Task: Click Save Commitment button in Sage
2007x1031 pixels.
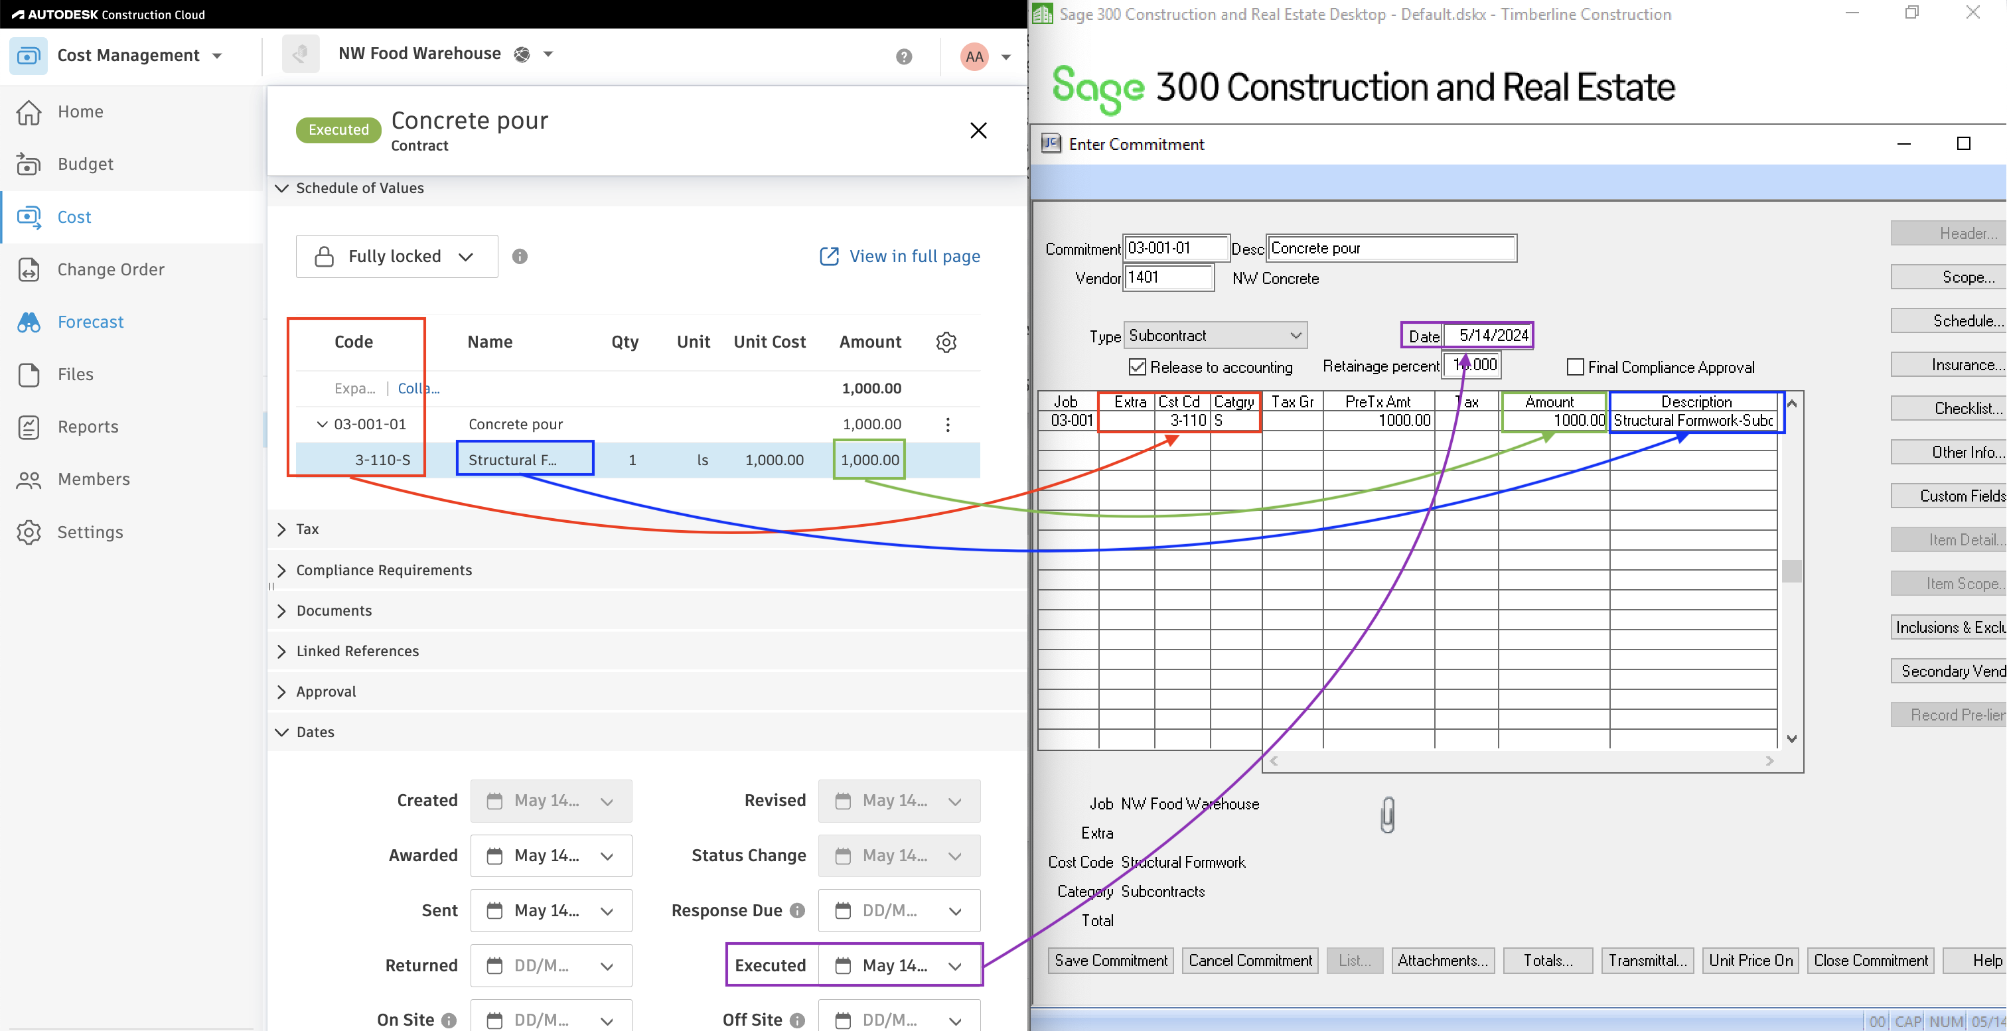Action: coord(1109,960)
